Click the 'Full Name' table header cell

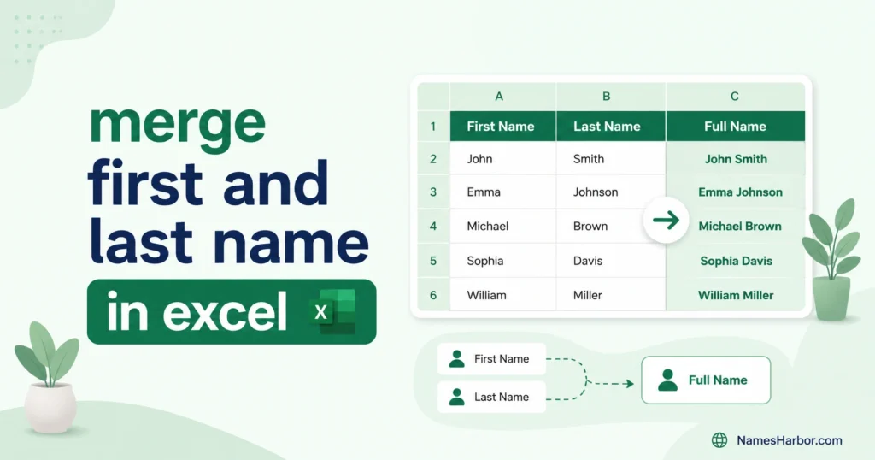tap(736, 127)
